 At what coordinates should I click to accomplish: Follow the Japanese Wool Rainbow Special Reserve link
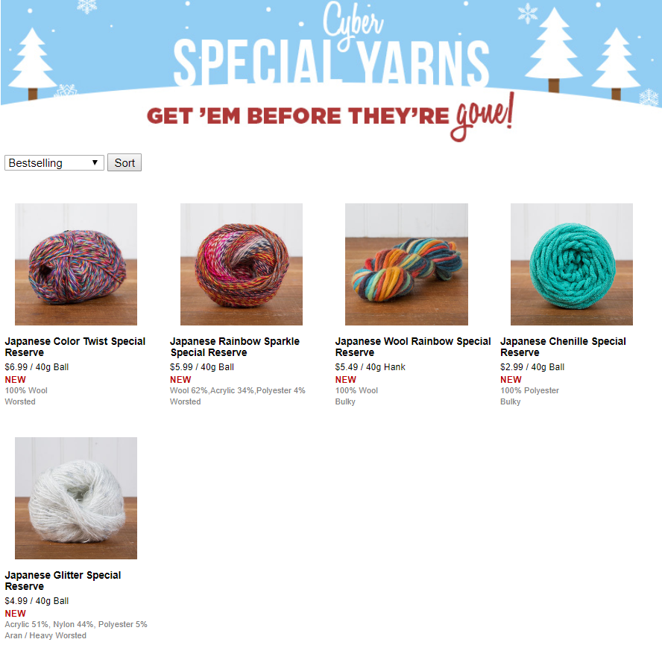(x=413, y=347)
